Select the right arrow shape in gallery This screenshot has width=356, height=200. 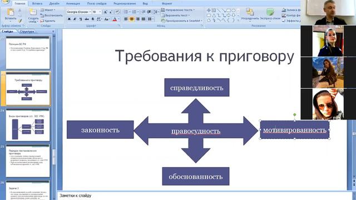pos(229,16)
